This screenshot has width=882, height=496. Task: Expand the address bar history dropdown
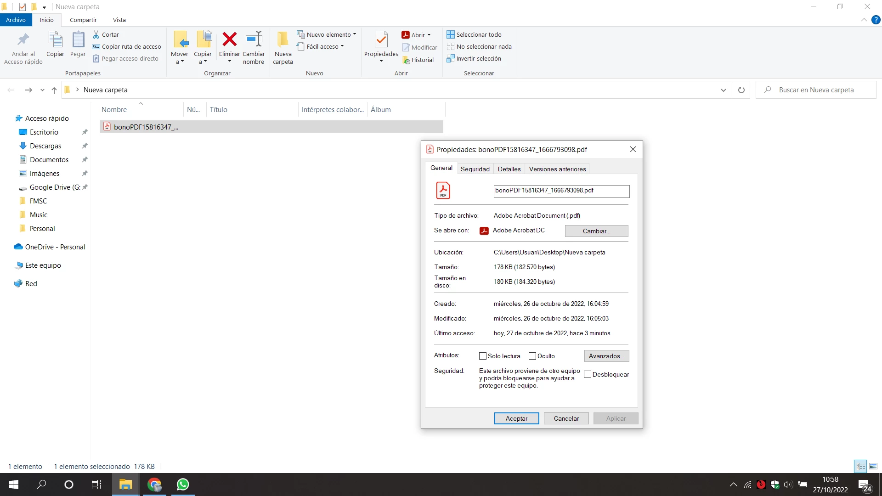pos(724,90)
